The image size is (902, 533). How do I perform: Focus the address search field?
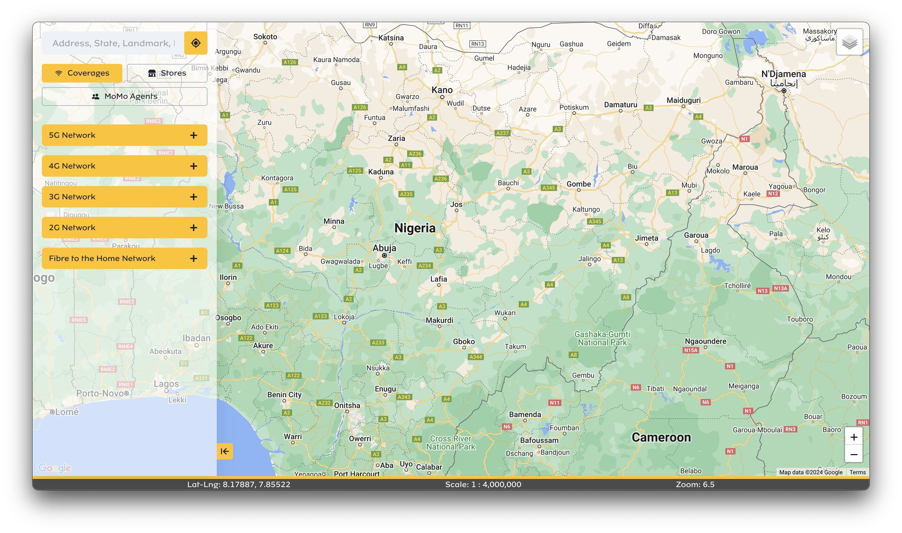[113, 43]
